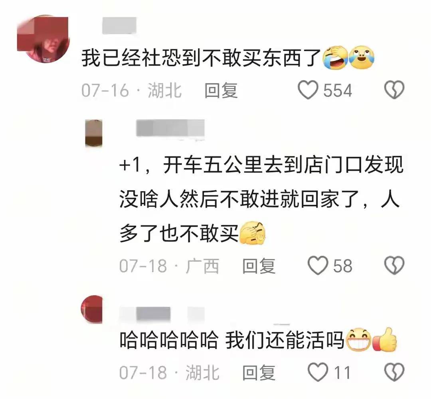Dislike the top comment from 湖北
The width and height of the screenshot is (431, 399).
[x=394, y=90]
